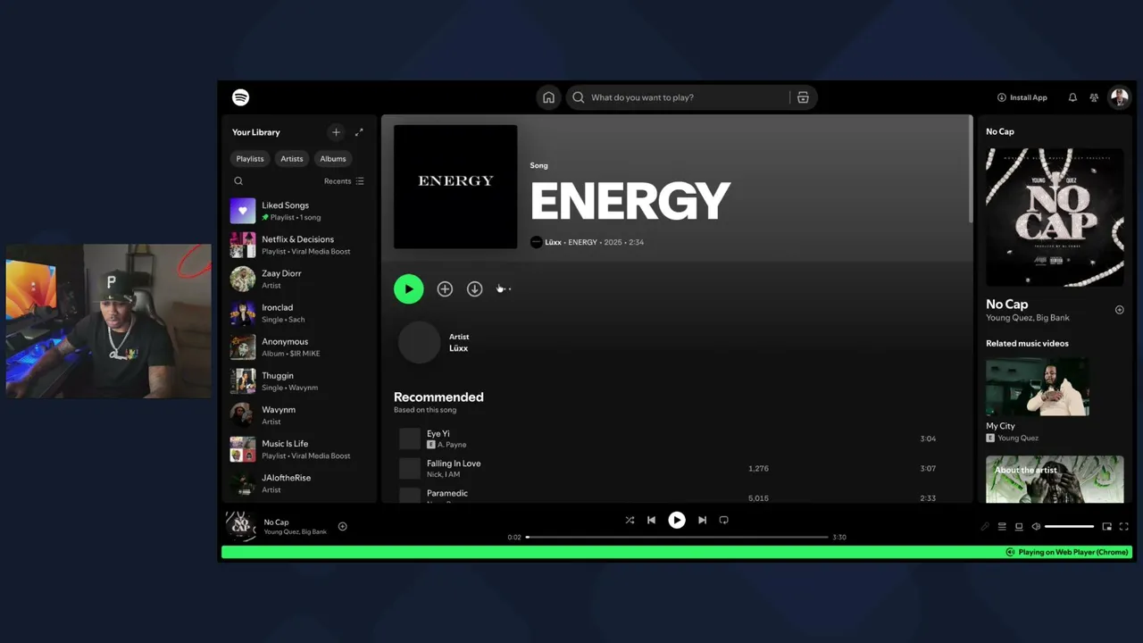Open Thuggin single in library

(x=298, y=381)
